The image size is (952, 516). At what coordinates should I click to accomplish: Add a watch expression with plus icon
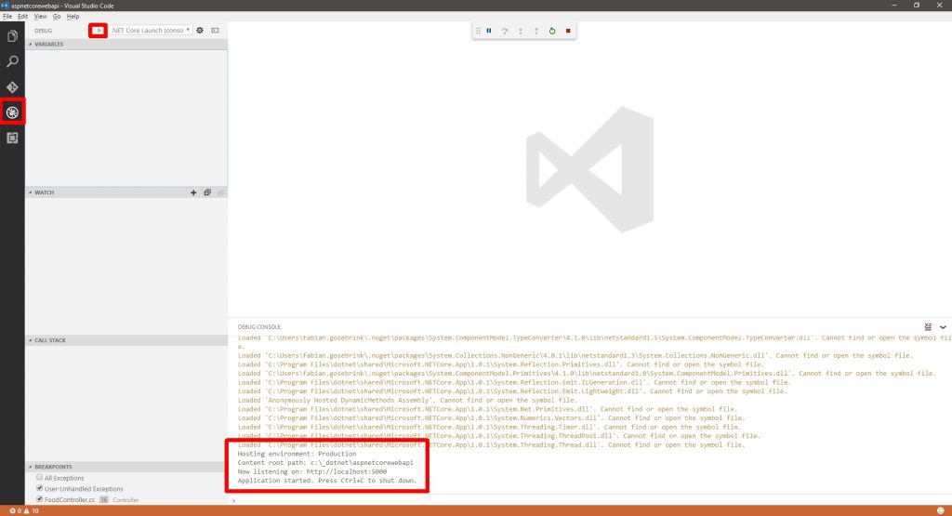point(193,192)
